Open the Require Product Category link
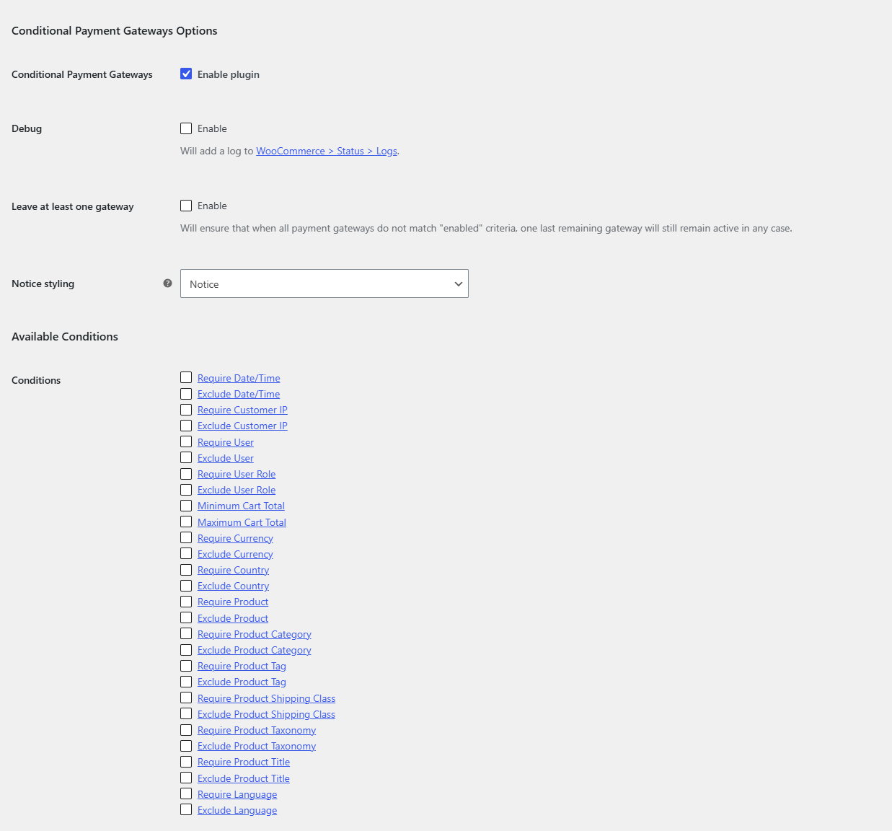This screenshot has height=831, width=892. 255,634
